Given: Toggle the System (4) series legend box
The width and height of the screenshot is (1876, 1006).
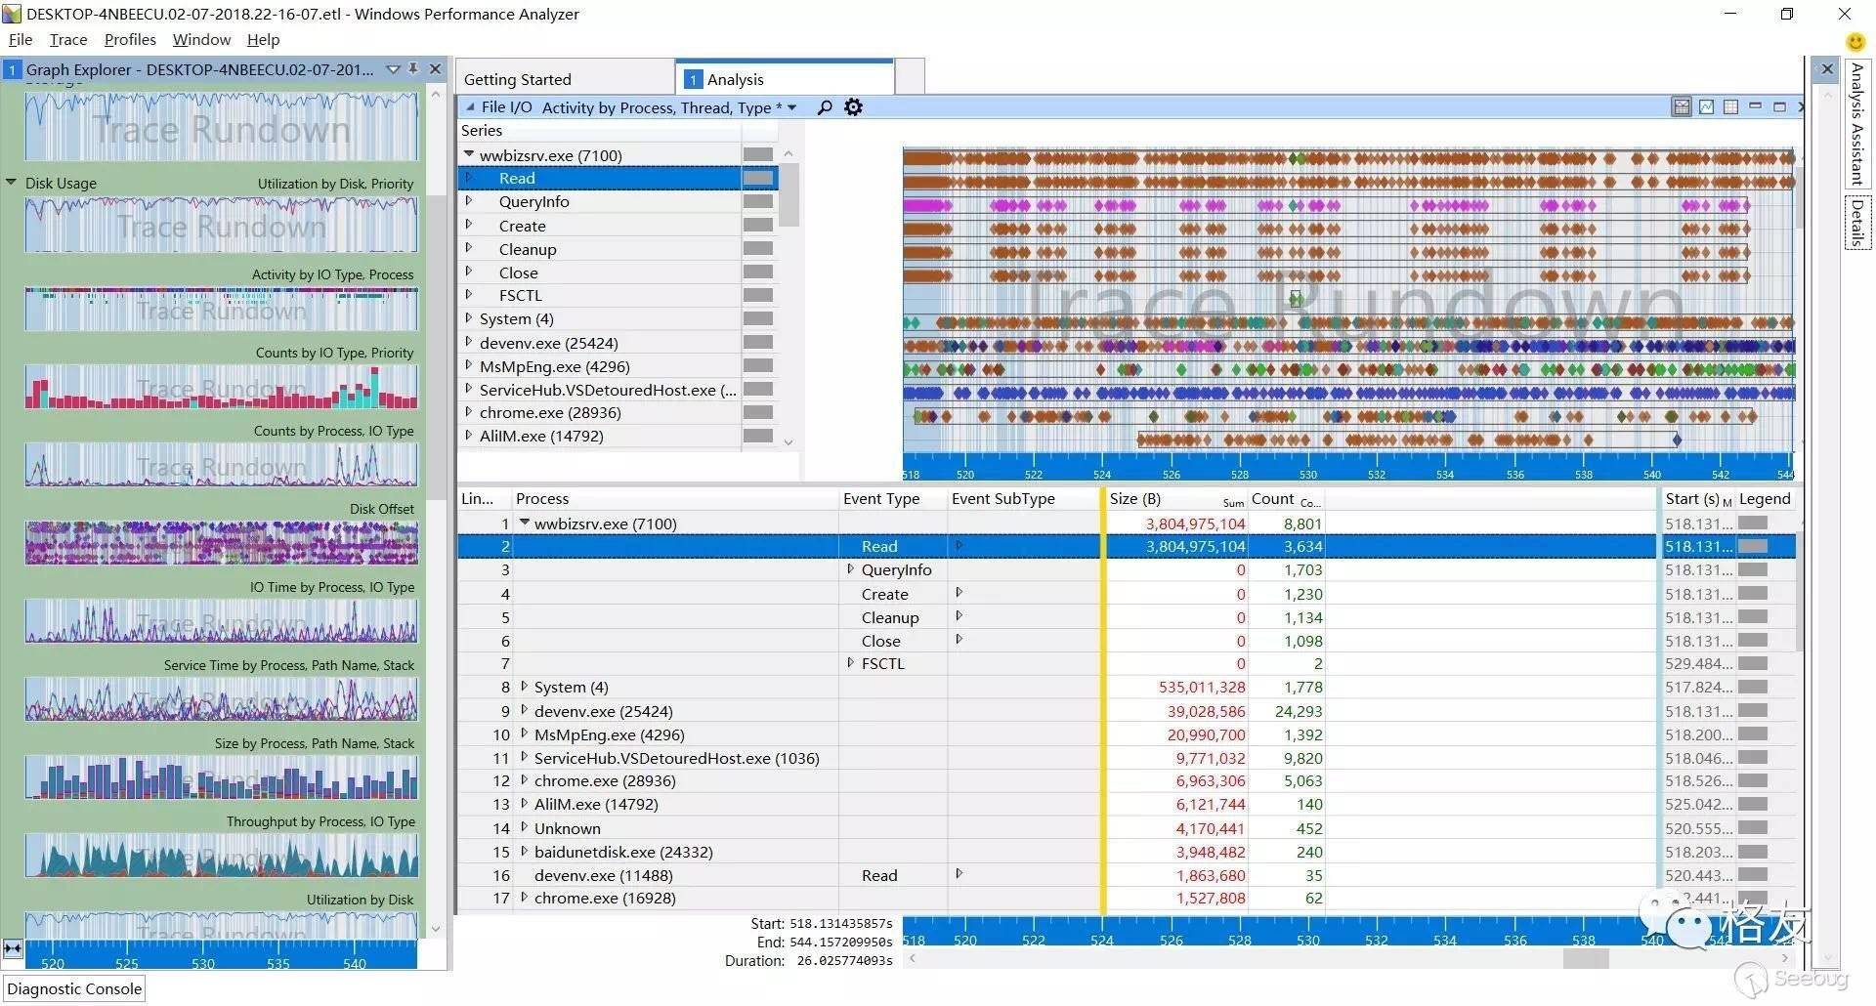Looking at the screenshot, I should pos(757,318).
